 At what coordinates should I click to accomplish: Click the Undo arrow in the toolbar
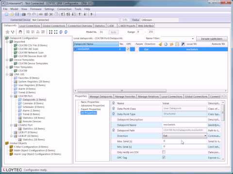coord(29,14)
